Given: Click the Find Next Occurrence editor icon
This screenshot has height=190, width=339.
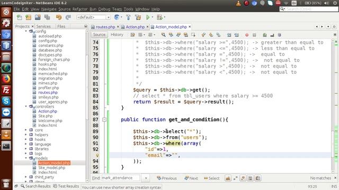Looking at the screenshot, I should [x=179, y=35].
